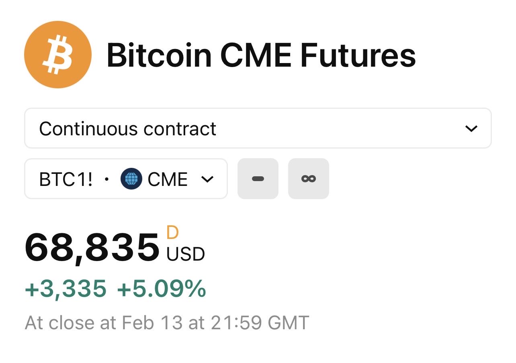Viewport: 516px width, 363px height.
Task: Open the BTC1! CME symbol selector
Action: click(126, 179)
